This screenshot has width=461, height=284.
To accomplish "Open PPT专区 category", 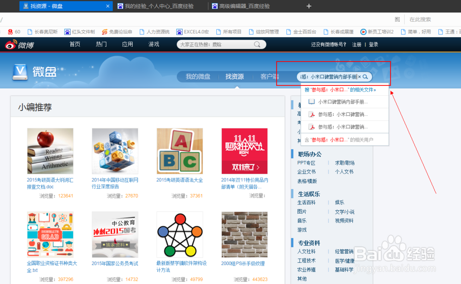I will pyautogui.click(x=306, y=163).
